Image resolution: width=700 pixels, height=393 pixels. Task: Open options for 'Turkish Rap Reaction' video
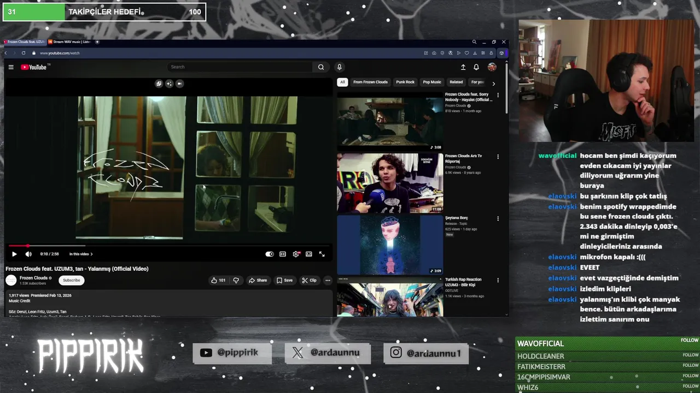[498, 280]
